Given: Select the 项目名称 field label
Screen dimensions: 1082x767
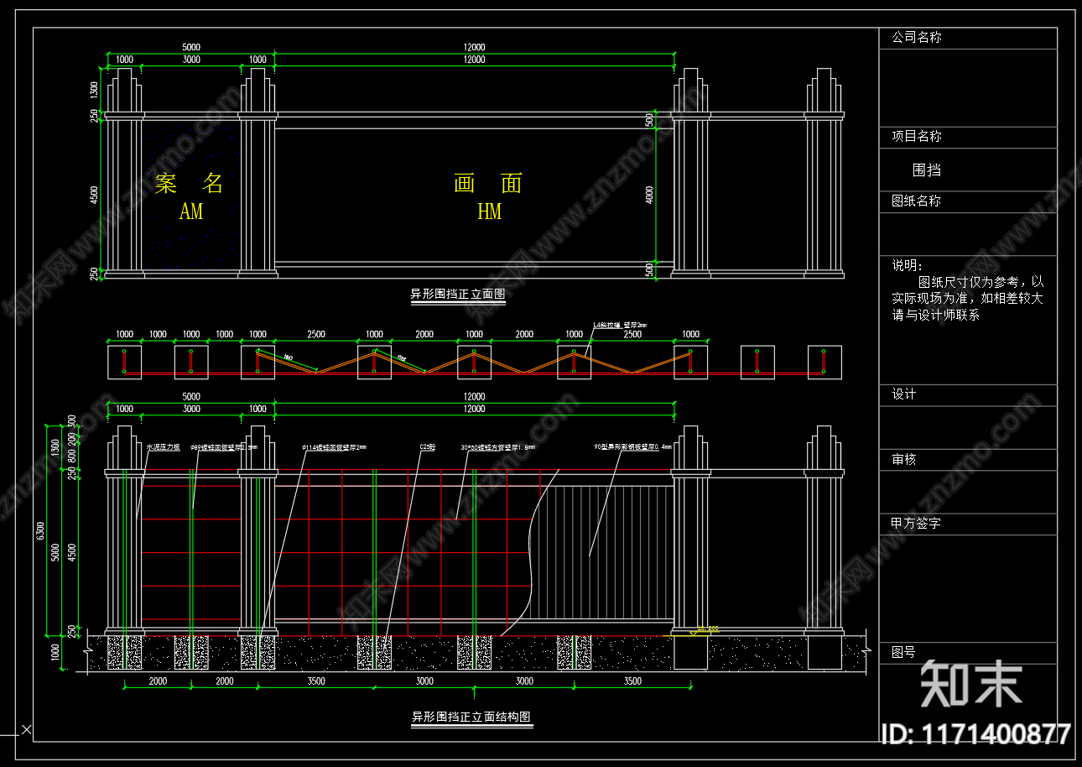Looking at the screenshot, I should tap(916, 137).
